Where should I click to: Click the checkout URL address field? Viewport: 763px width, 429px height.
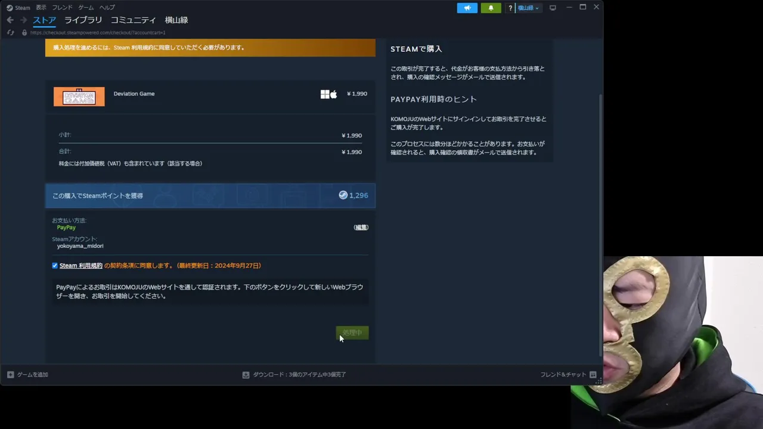point(98,33)
